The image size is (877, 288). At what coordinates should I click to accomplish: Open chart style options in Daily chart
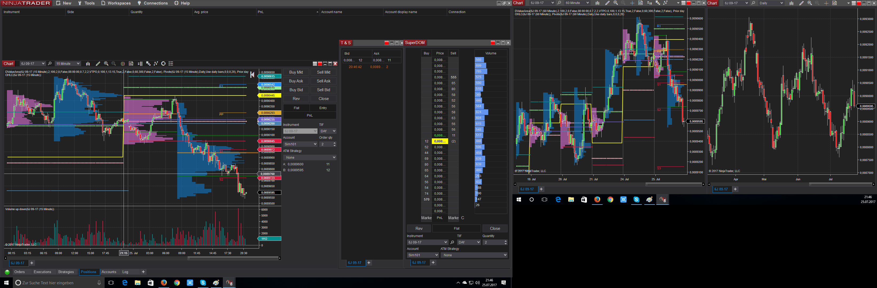coord(792,3)
